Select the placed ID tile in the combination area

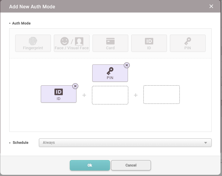pyautogui.click(x=59, y=94)
